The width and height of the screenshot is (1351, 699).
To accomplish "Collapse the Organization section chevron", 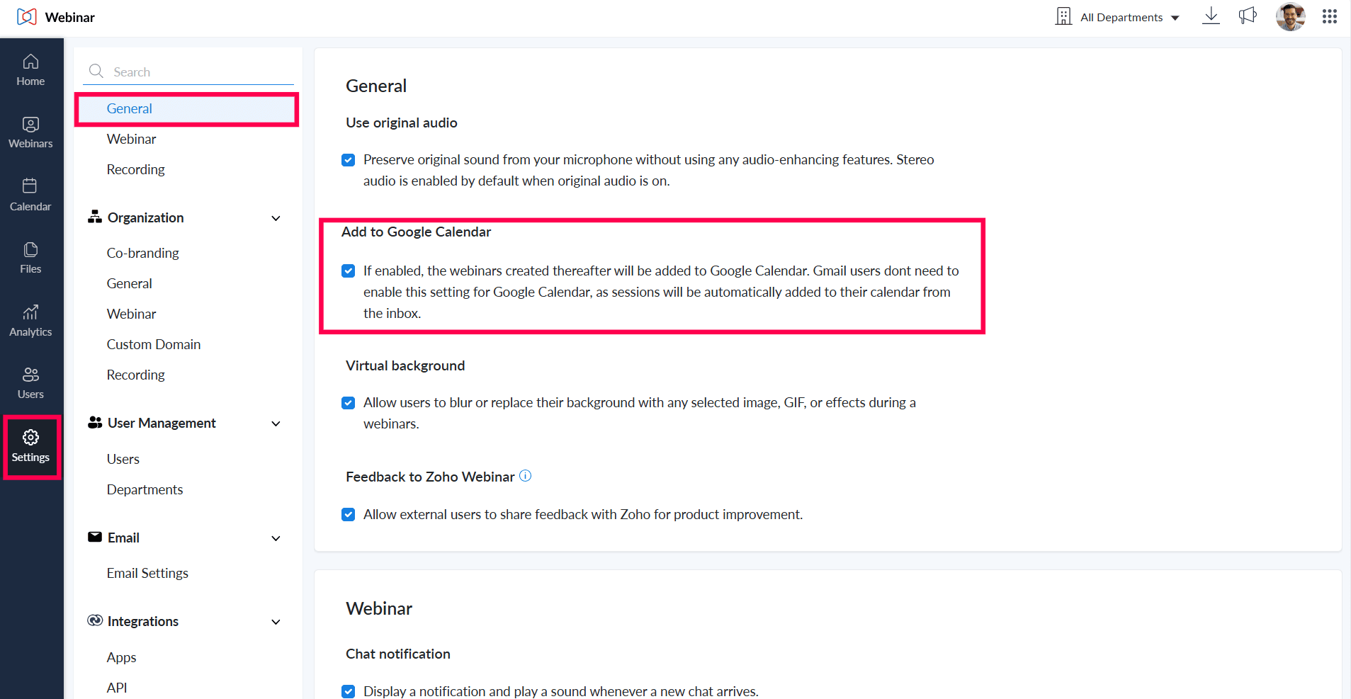I will (276, 218).
